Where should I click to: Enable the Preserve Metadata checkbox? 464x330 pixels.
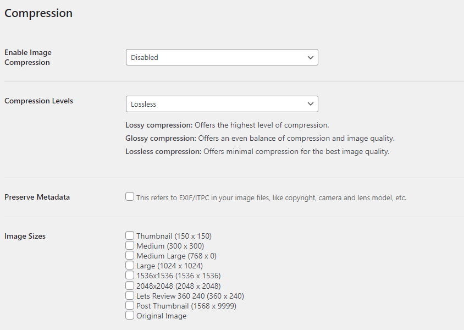(130, 196)
